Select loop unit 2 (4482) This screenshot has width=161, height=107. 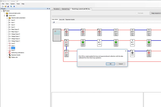point(83,32)
